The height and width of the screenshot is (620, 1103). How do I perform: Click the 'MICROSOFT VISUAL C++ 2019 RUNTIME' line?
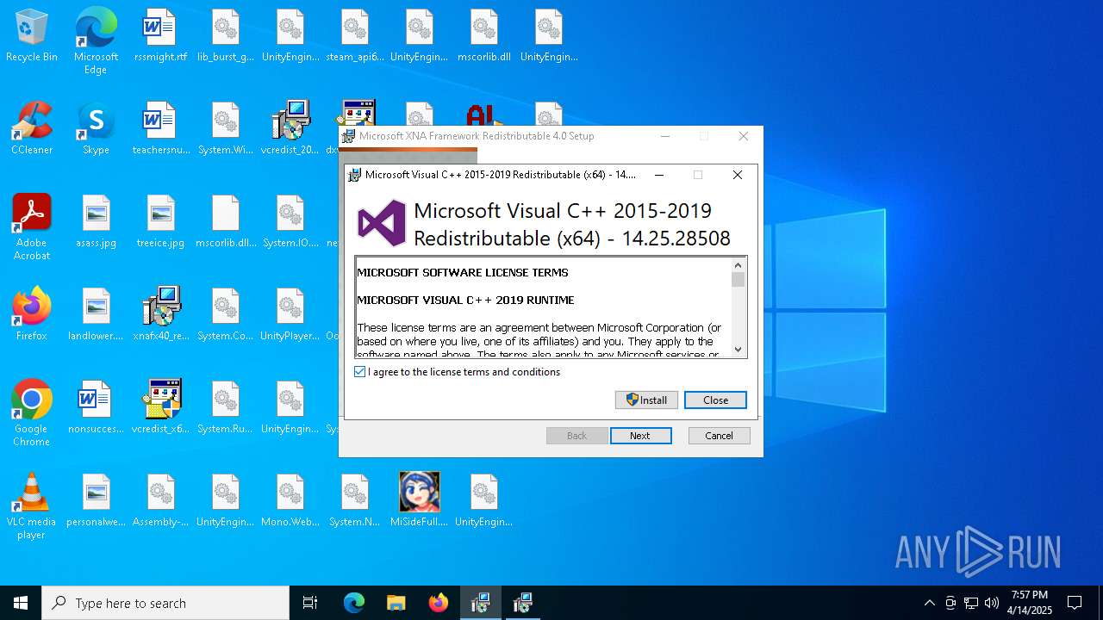465,300
